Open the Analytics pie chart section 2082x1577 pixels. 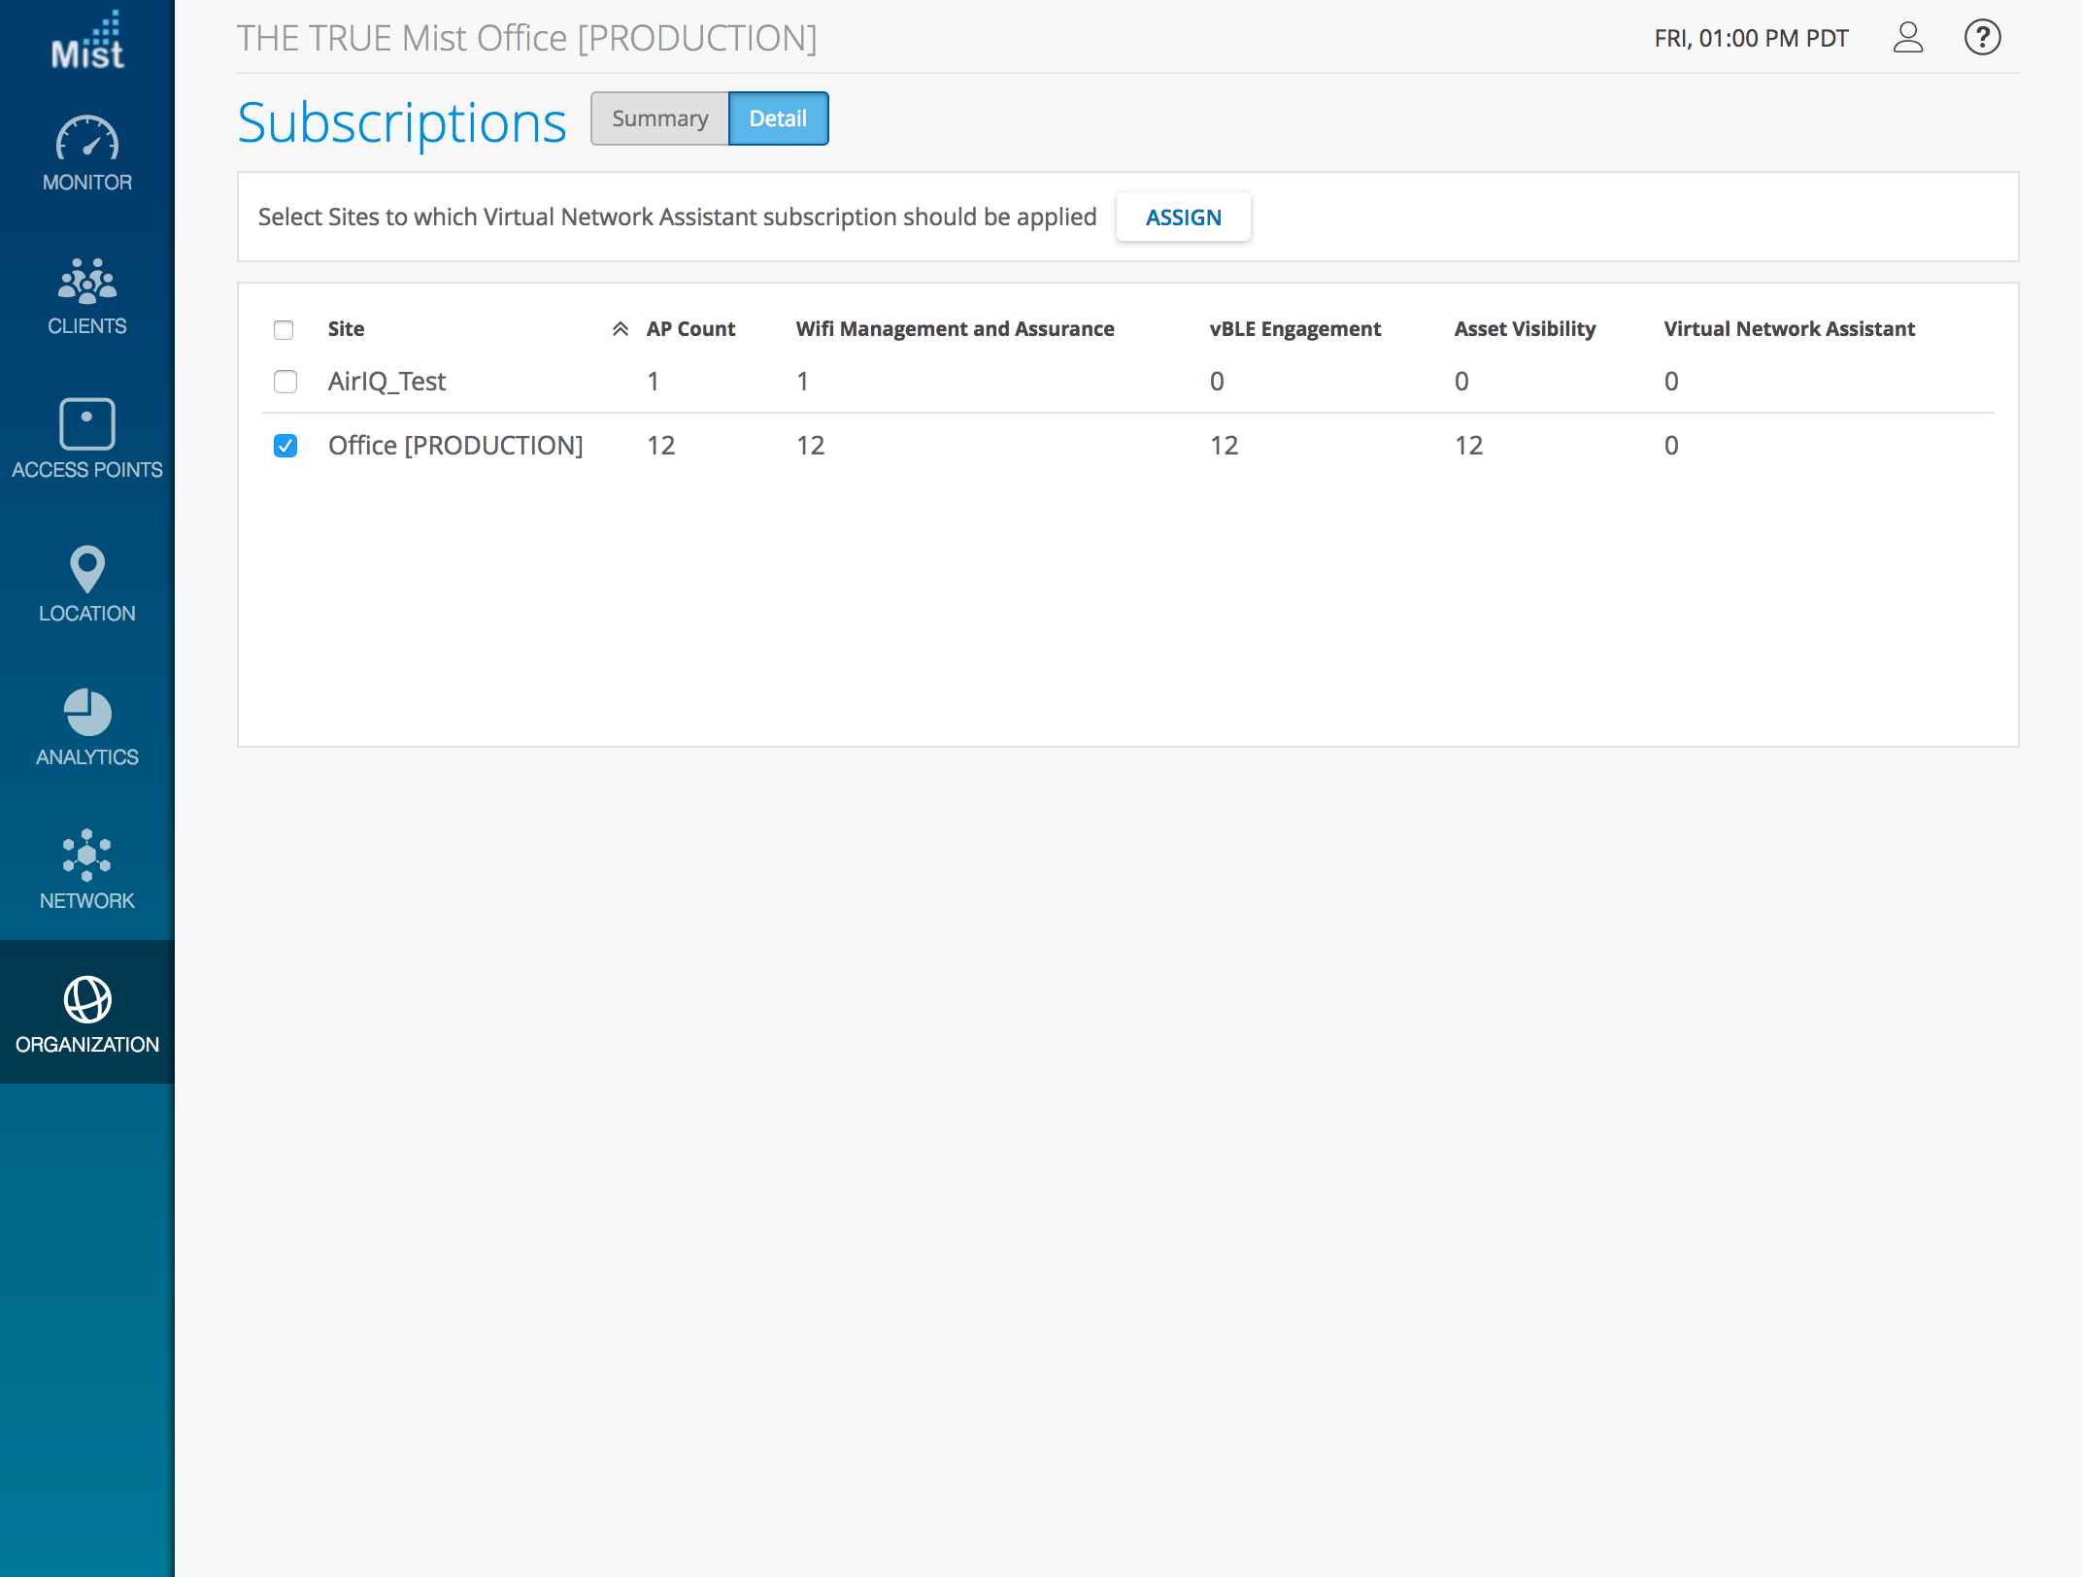point(87,727)
